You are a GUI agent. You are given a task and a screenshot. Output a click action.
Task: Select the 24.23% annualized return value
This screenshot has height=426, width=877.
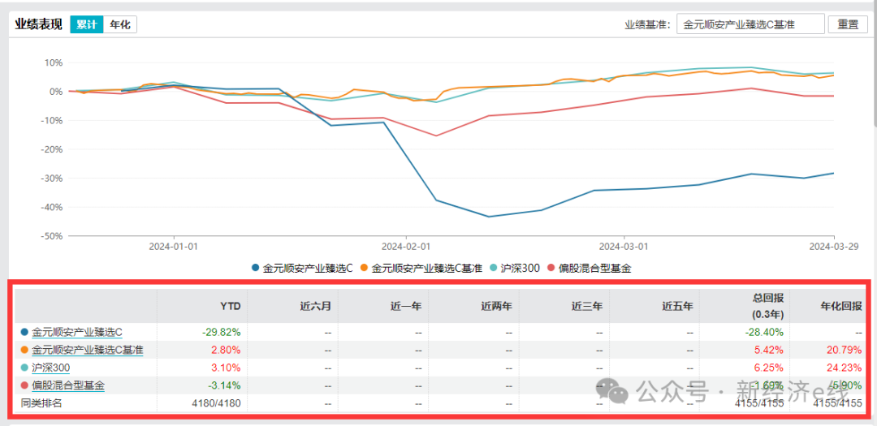tap(845, 368)
